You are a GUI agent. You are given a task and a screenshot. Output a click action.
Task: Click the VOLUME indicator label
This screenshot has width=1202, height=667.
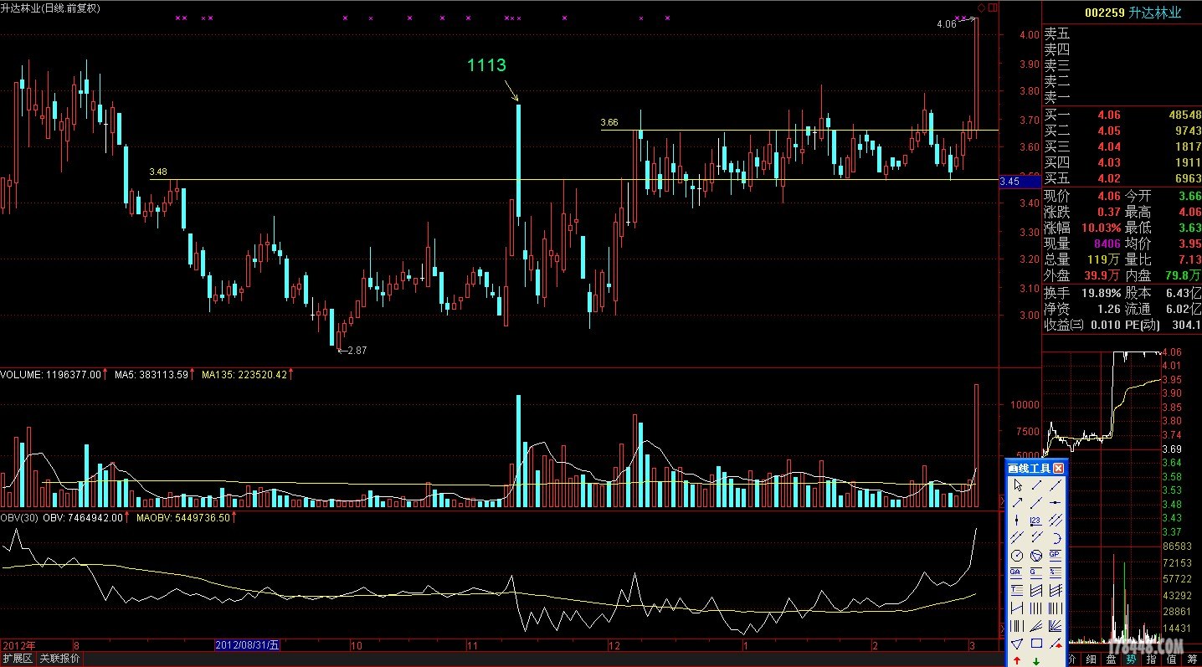(51, 375)
